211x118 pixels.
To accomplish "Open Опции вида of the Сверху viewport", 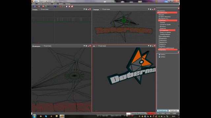I will click(x=45, y=10).
